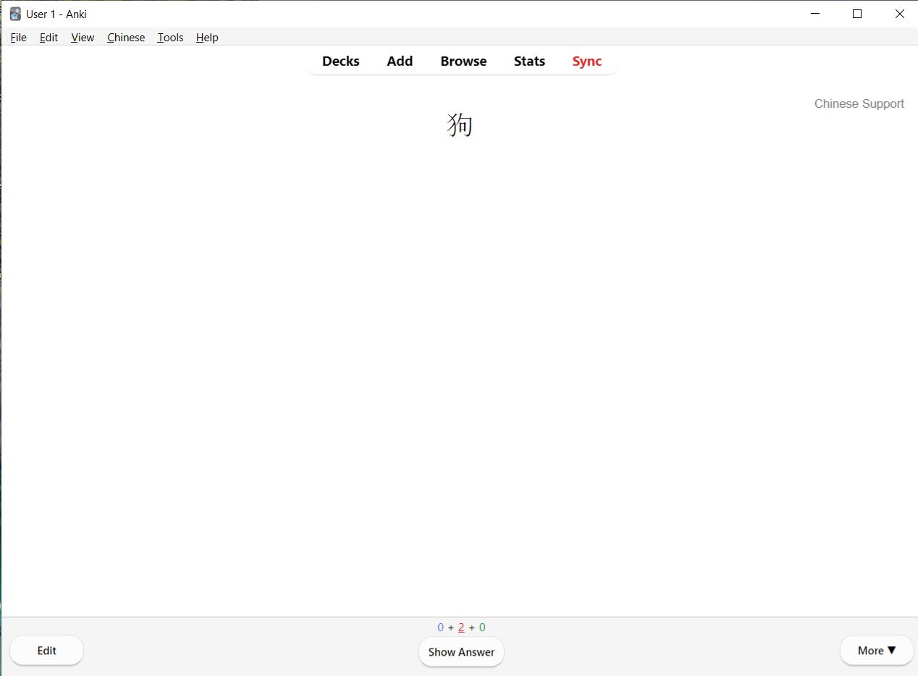
Task: Click the Show Answer button
Action: coord(461,652)
